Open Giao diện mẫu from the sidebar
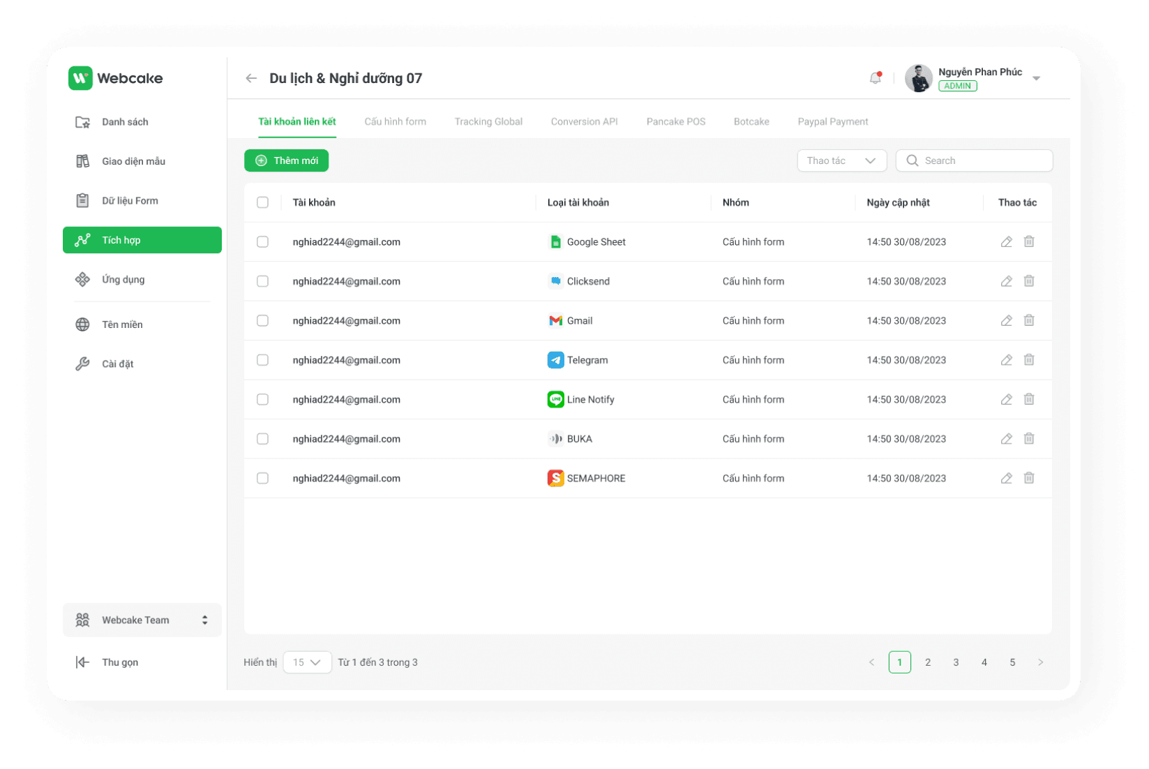The width and height of the screenshot is (1149, 769). click(x=133, y=161)
